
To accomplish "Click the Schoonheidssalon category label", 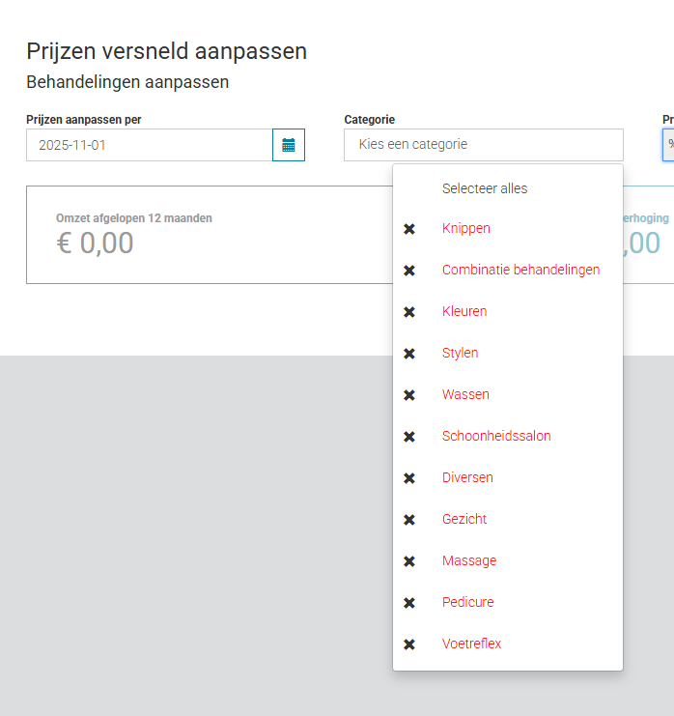I will click(496, 436).
